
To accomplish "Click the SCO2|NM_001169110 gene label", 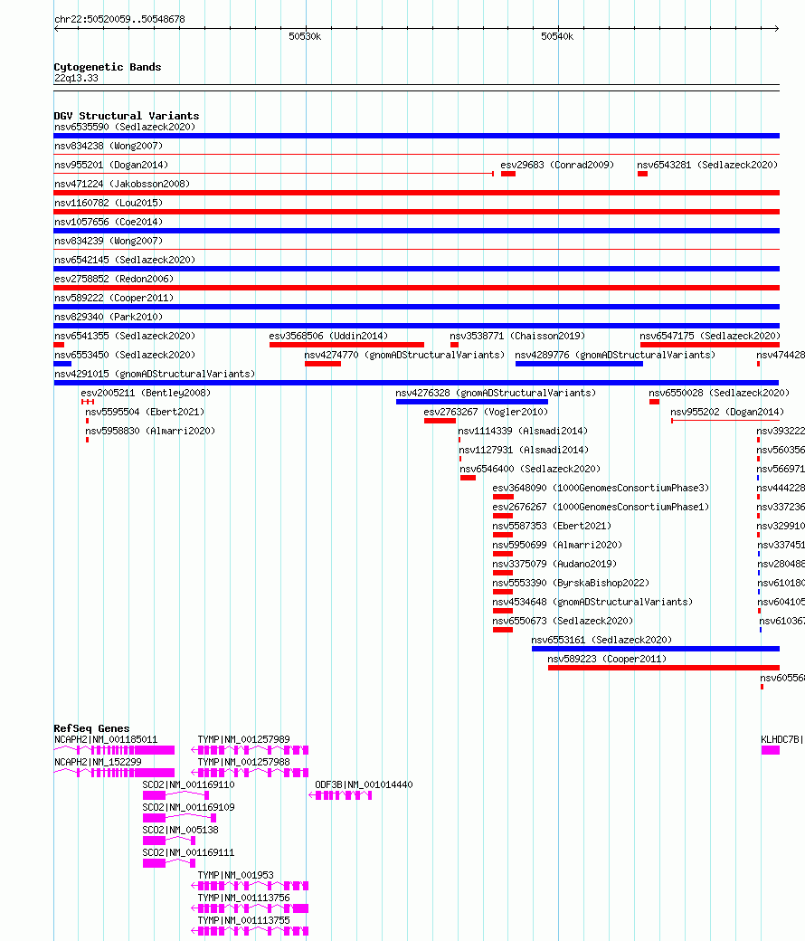I will tap(188, 785).
